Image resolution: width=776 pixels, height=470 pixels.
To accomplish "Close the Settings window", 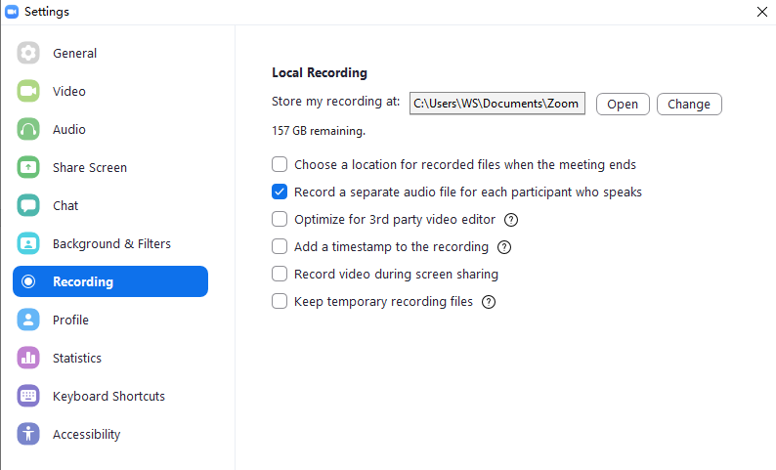I will click(x=762, y=12).
